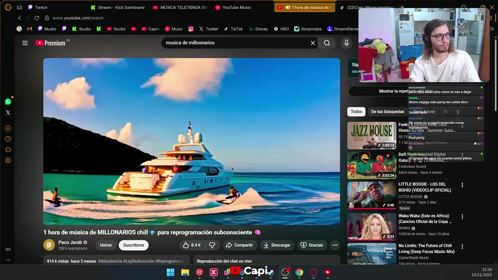Click the Suscribirse button
This screenshot has height=280, width=498.
click(133, 245)
